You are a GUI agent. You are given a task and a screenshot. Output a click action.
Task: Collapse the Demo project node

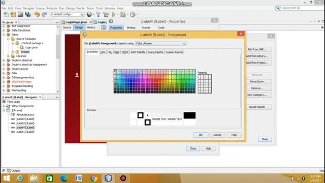pos(4,35)
